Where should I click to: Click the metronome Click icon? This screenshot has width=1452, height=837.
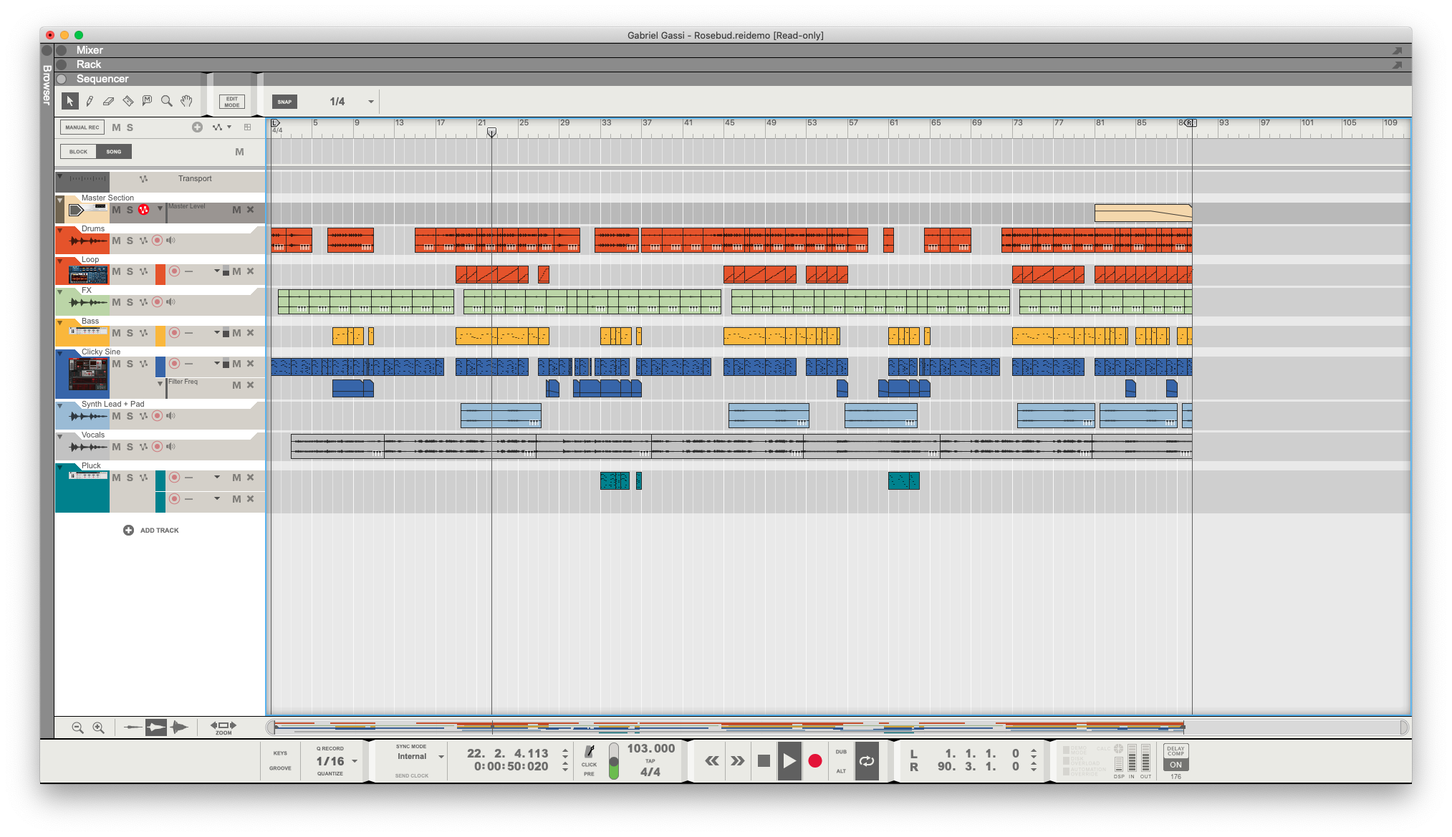(589, 752)
